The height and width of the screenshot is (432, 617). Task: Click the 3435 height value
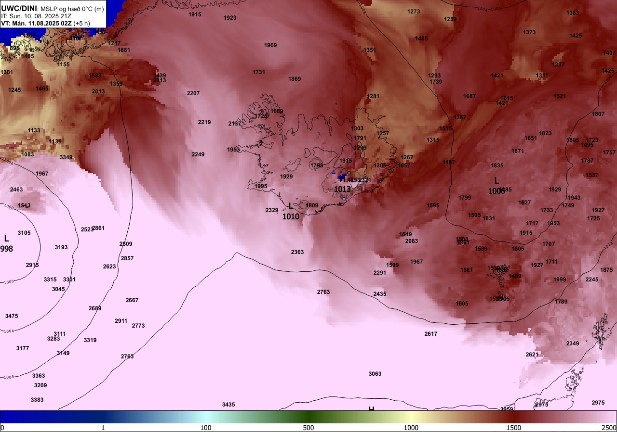pos(228,405)
